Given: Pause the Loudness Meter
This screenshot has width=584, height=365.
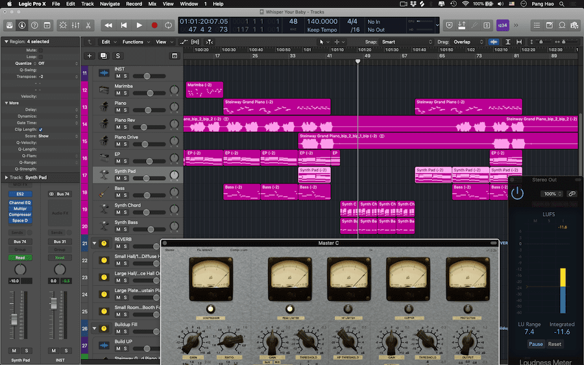Looking at the screenshot, I should coord(535,344).
